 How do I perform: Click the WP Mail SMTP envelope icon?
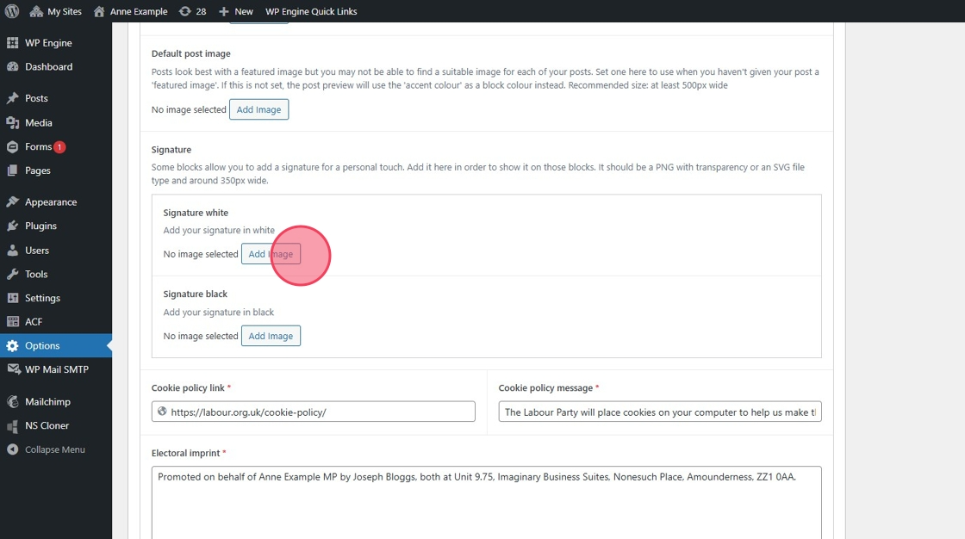(13, 369)
